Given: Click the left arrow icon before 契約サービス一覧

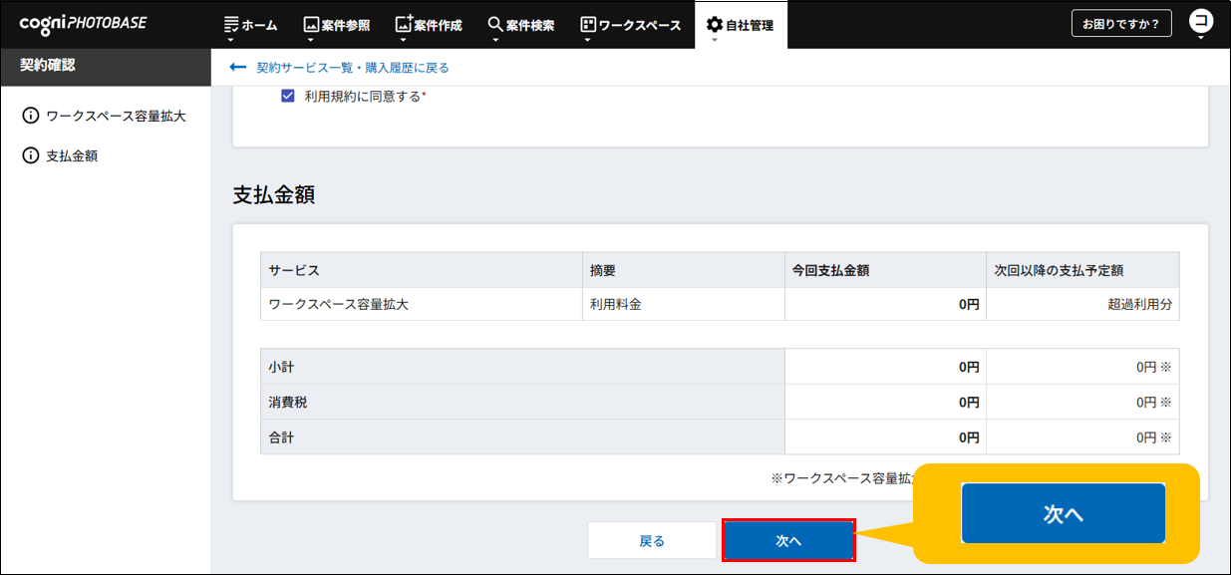Looking at the screenshot, I should (x=237, y=68).
